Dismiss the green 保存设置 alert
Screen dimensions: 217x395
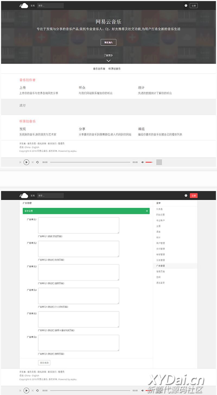pos(147,211)
